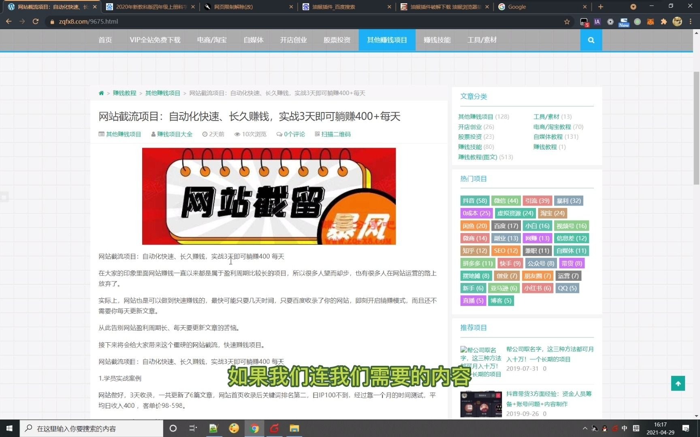This screenshot has height=437, width=700.
Task: Select the 博客 (5) tag
Action: [501, 301]
